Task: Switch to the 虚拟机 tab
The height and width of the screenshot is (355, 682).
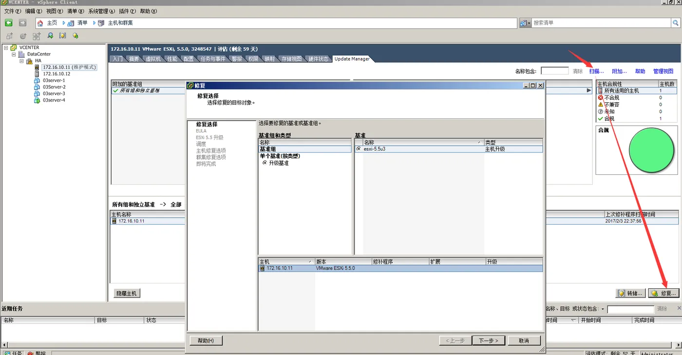Action: [x=153, y=59]
